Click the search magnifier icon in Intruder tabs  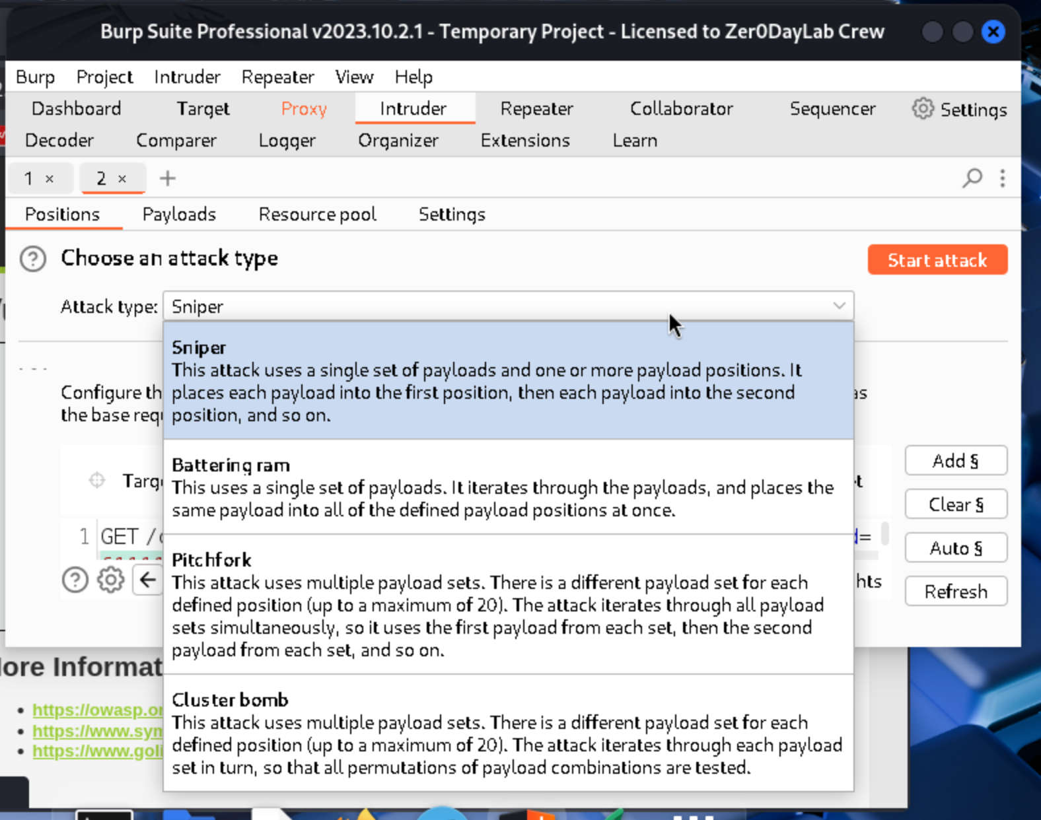click(972, 178)
